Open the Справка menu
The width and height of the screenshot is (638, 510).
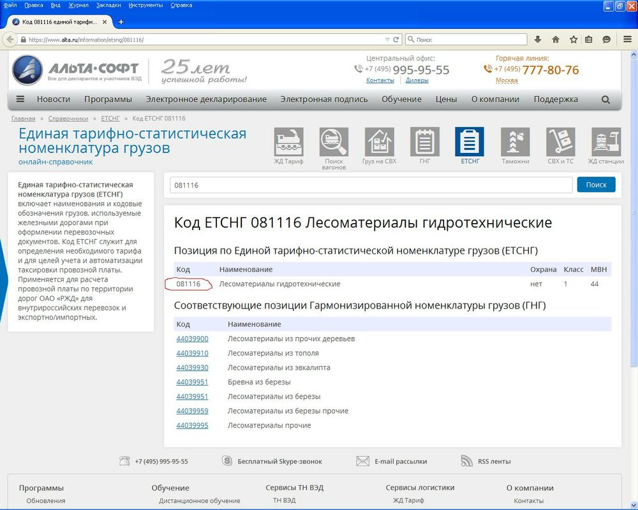point(181,5)
